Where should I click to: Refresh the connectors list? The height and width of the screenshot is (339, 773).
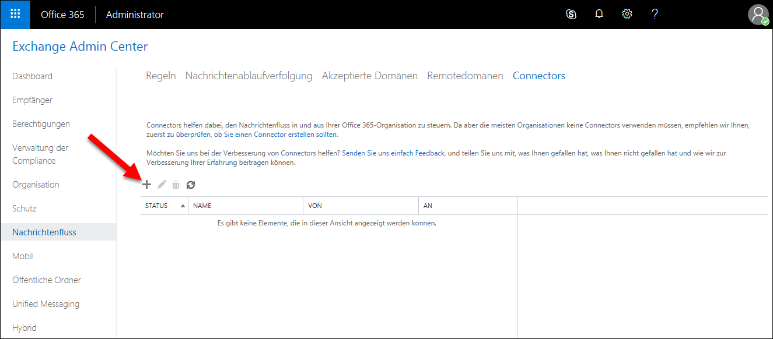tap(191, 184)
